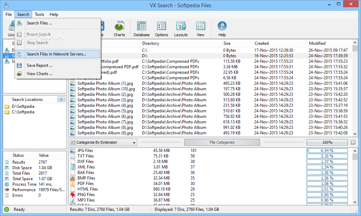Choose Save Report ... menu entry

pyautogui.click(x=58, y=65)
